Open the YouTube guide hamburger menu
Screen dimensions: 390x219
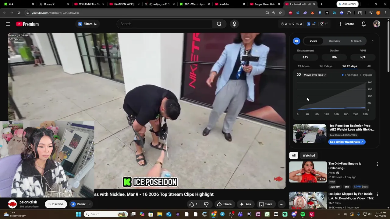(8, 24)
